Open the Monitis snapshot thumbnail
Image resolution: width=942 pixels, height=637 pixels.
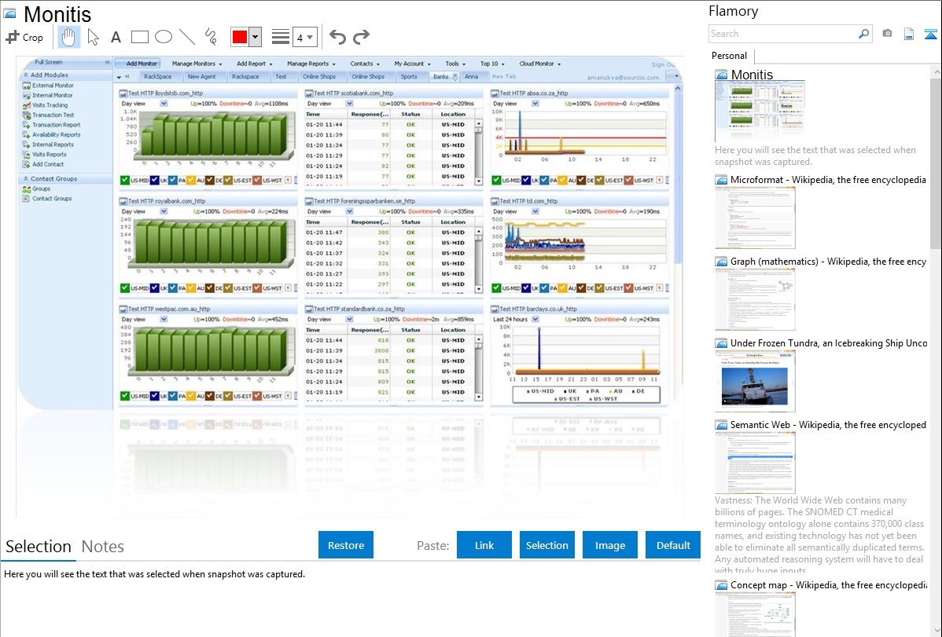point(760,111)
